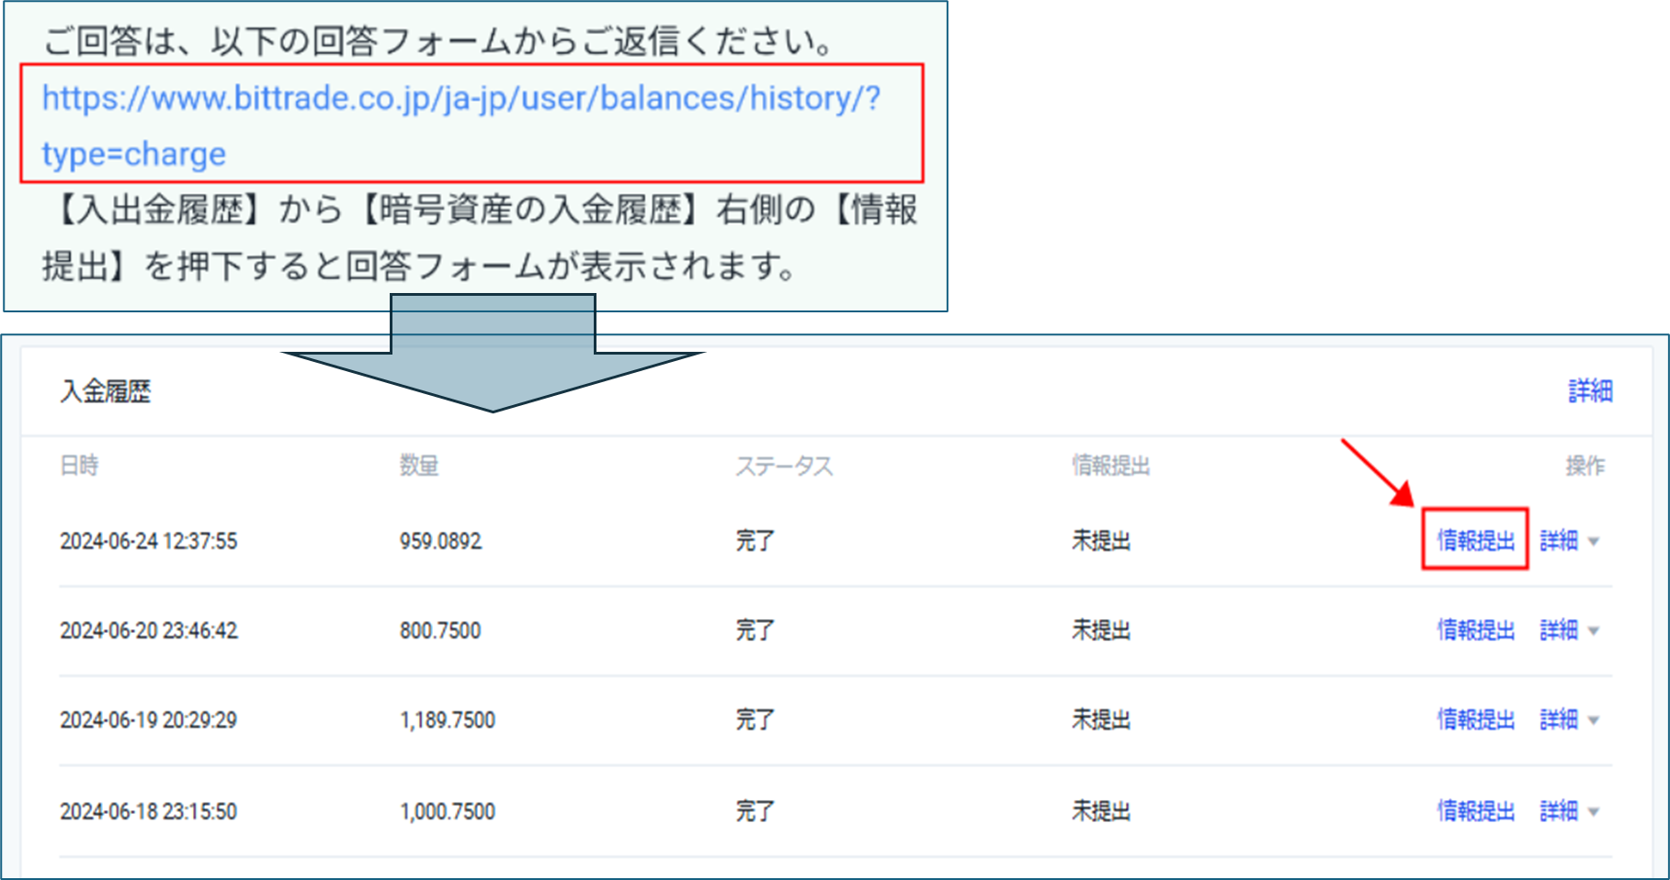Select the 入金履歴 section title

click(106, 392)
